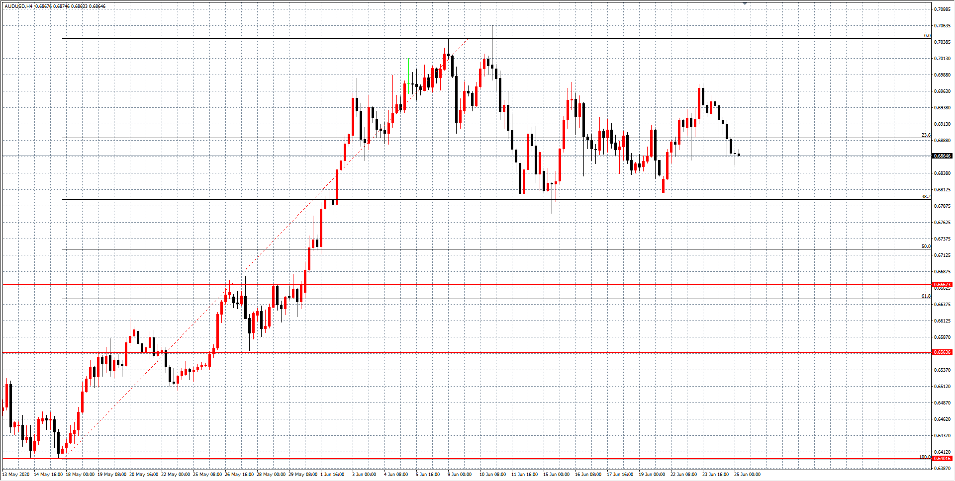Click the 18 May 00:00 time label

click(x=80, y=475)
